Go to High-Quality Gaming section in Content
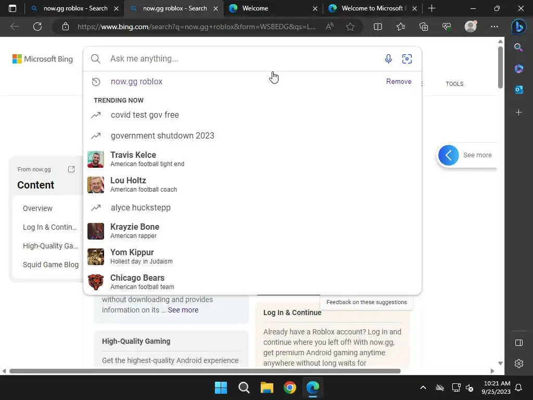Viewport: 533px width, 400px height. (x=50, y=246)
